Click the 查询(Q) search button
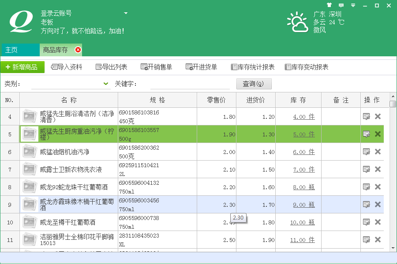This screenshot has height=264, width=397. 254,84
